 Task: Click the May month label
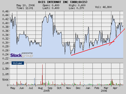click(13, 88)
